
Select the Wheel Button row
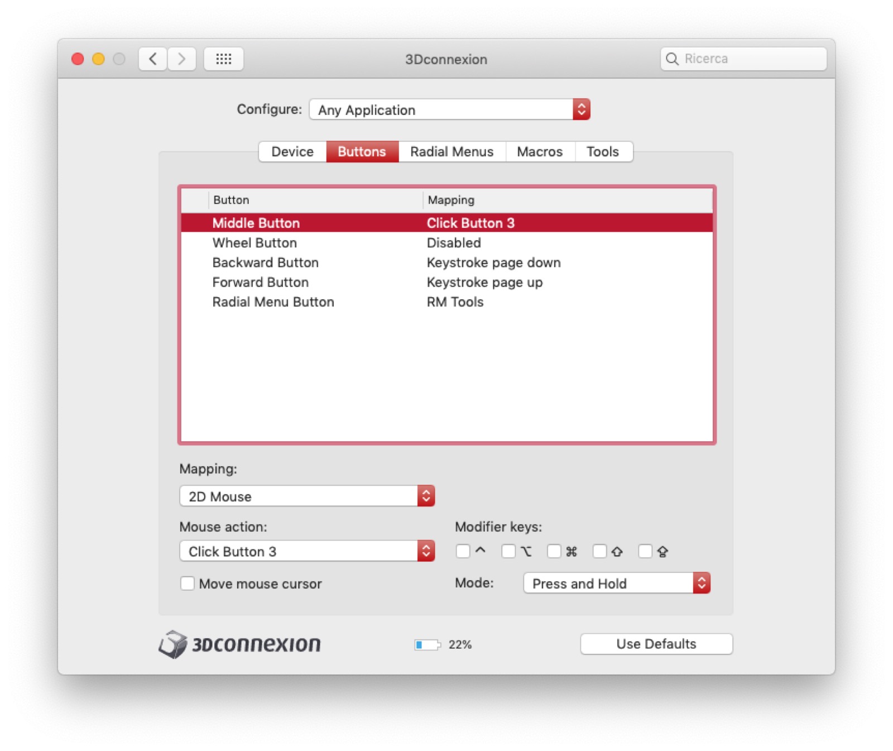446,243
